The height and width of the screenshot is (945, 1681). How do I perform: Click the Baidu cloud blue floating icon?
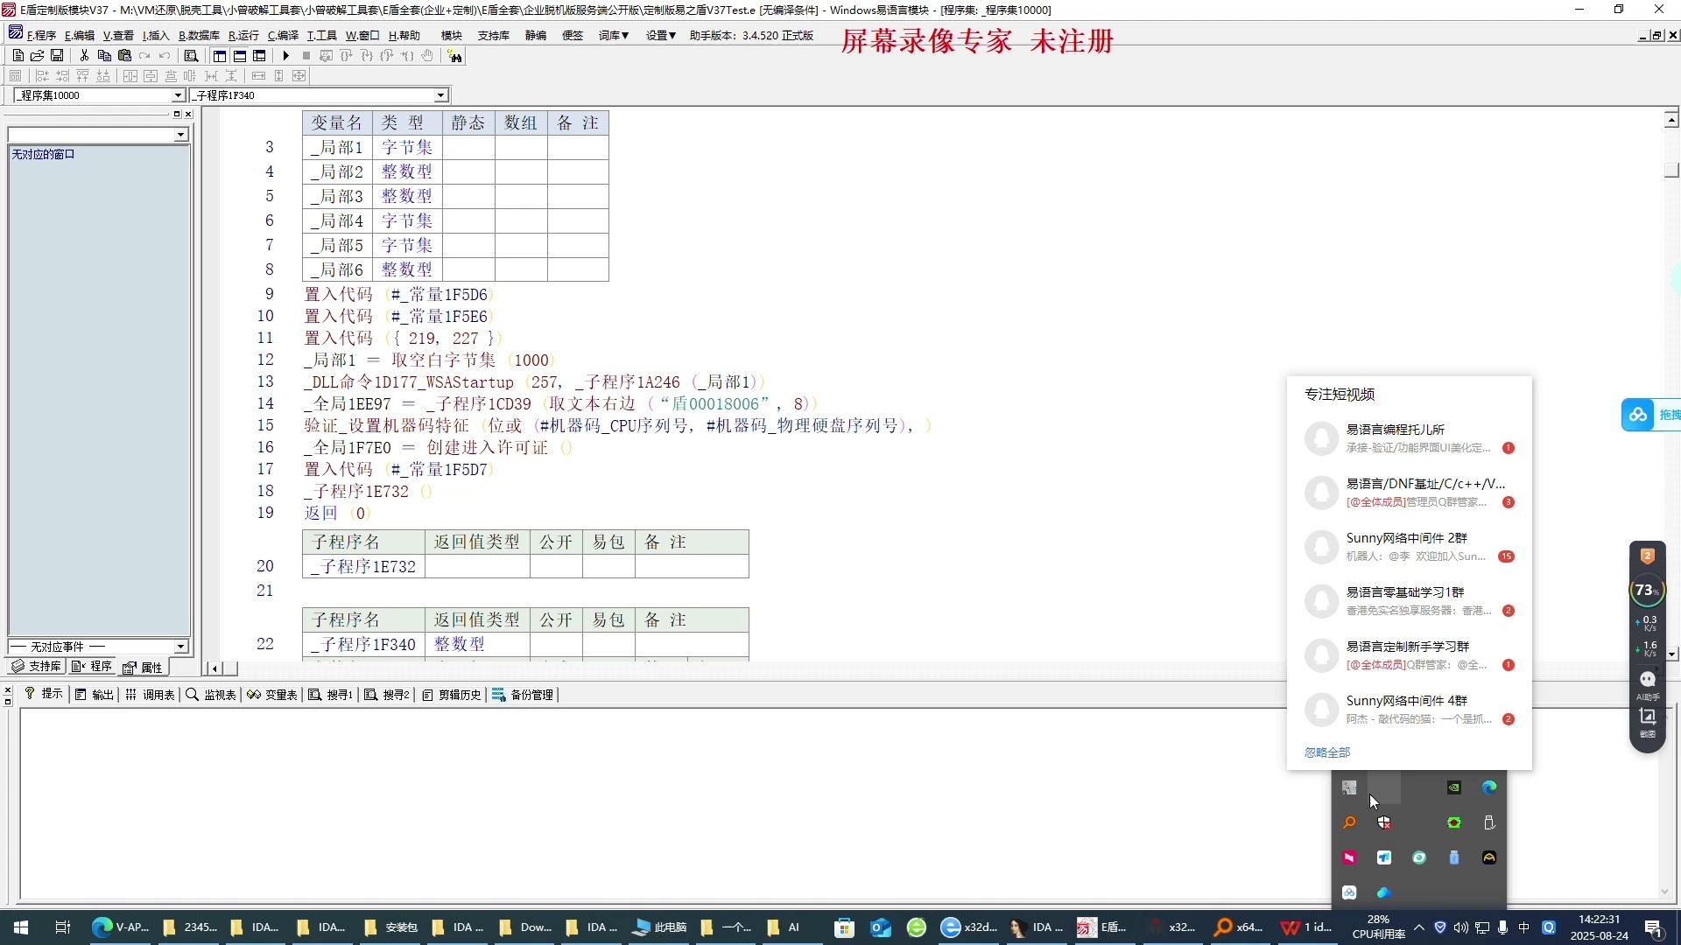[1638, 415]
